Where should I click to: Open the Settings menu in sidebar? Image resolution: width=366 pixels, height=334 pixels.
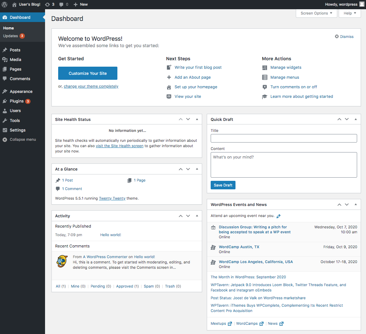pos(22,130)
